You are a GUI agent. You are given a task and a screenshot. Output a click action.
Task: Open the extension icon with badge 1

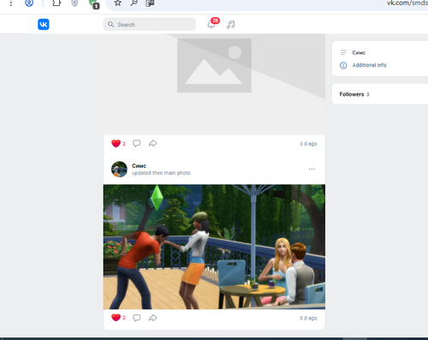point(94,3)
